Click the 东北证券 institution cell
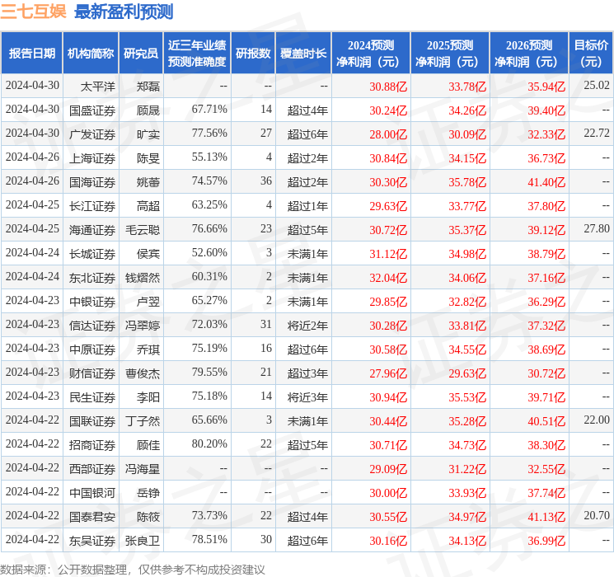 (92, 278)
